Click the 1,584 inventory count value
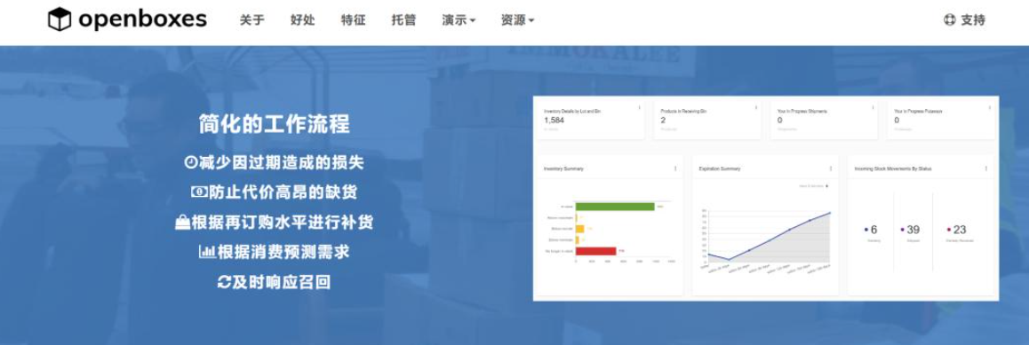Screen dimensions: 1029x345 [x=554, y=121]
